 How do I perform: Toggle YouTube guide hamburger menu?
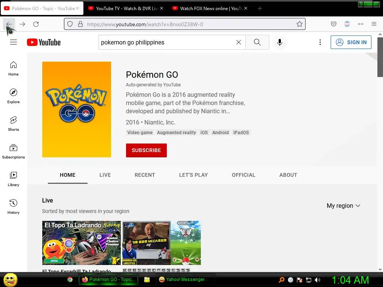pos(13,42)
